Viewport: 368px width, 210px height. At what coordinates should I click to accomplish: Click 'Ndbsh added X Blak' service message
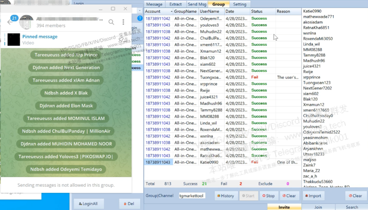click(x=66, y=93)
